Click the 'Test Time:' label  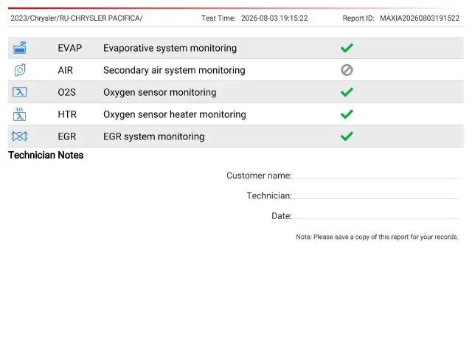(x=218, y=18)
